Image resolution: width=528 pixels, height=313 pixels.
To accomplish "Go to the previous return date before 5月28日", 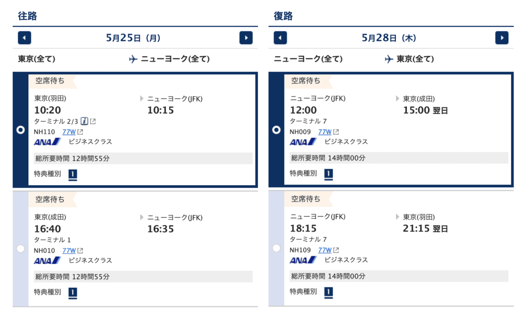I will click(280, 38).
